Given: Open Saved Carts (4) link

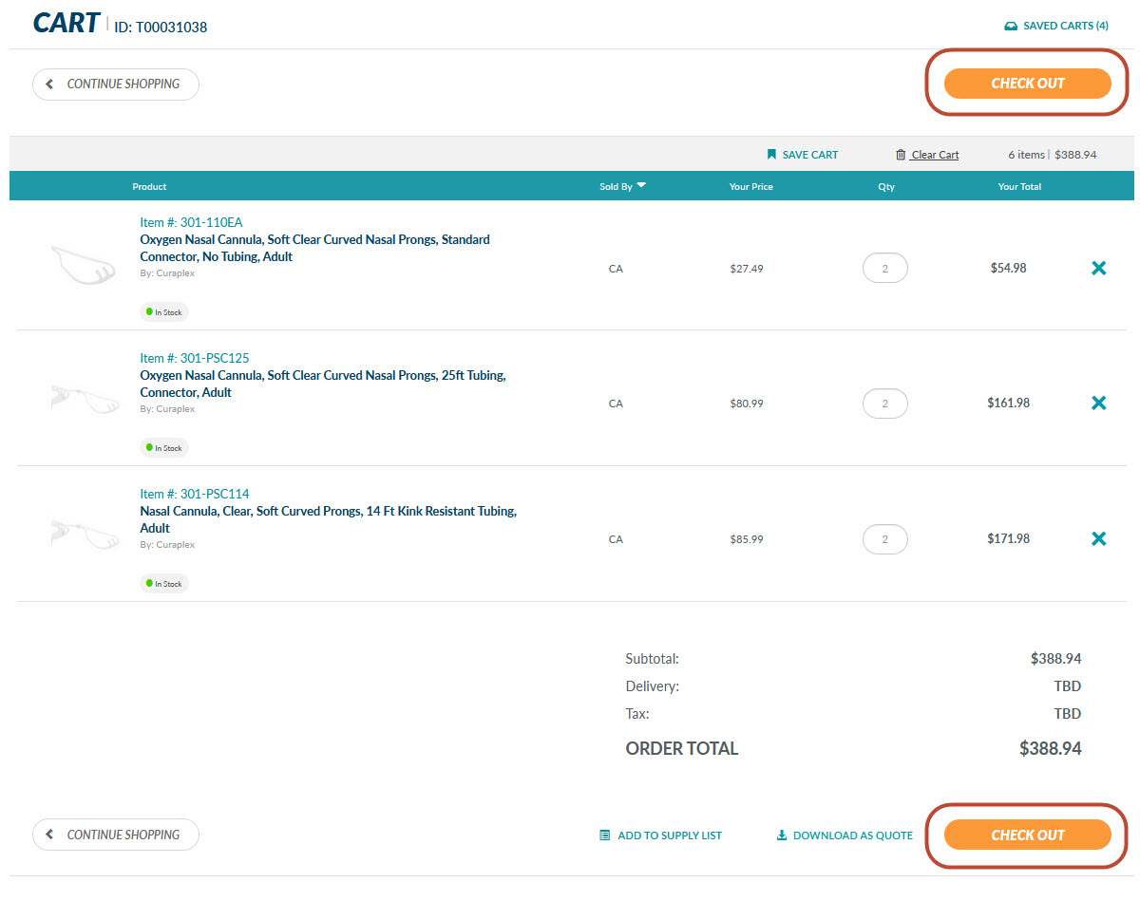Looking at the screenshot, I should tap(1055, 26).
